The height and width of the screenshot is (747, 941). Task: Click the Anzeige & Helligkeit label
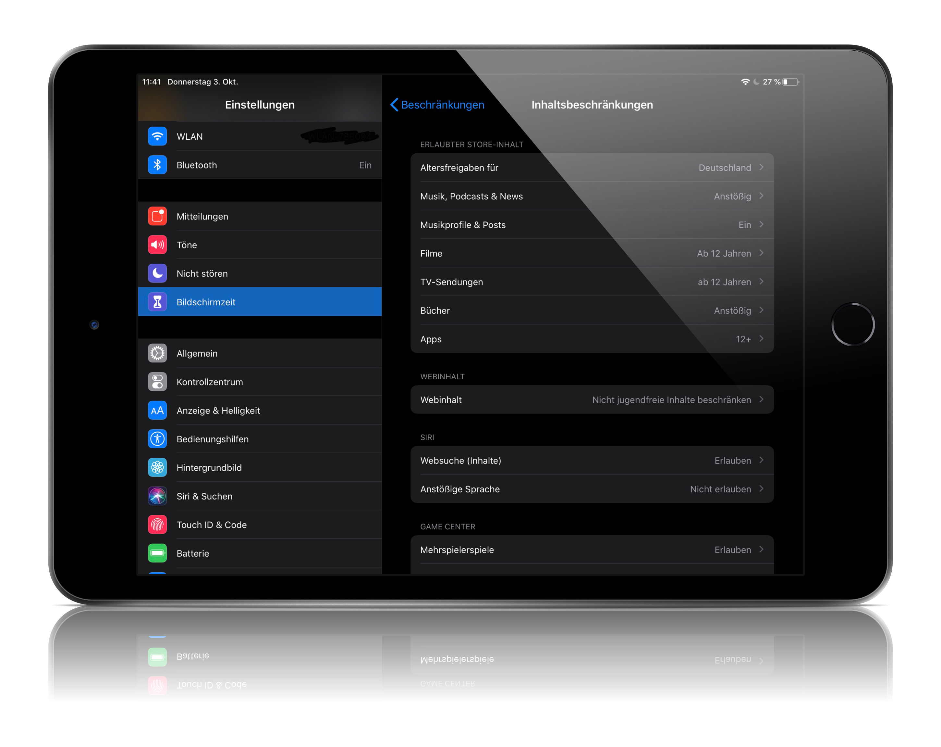[218, 411]
